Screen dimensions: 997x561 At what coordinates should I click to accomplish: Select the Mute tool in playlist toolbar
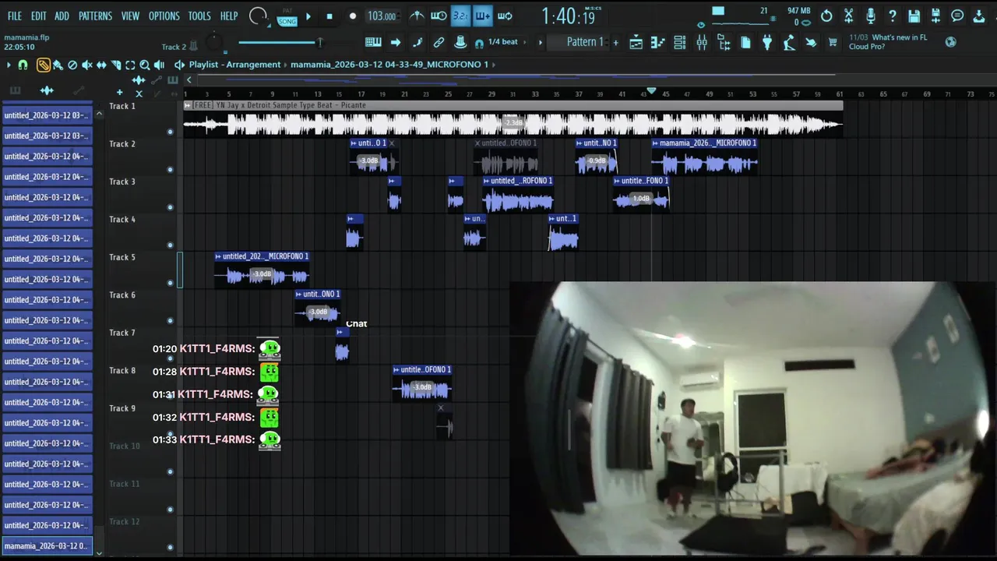[x=86, y=65]
